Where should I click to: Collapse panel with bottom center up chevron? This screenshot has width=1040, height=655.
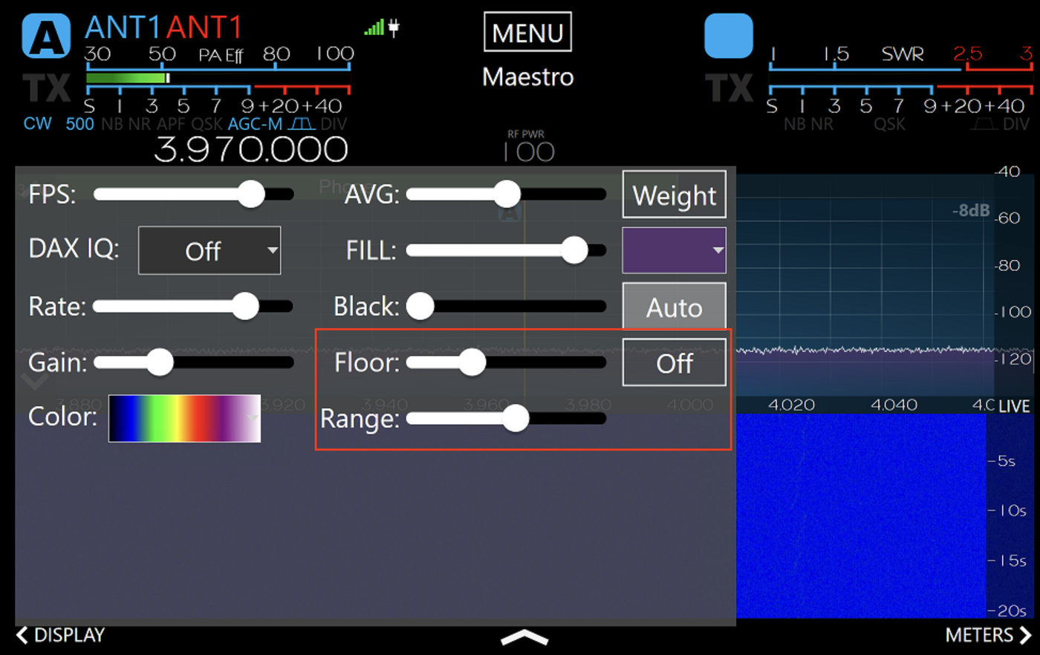tap(524, 638)
